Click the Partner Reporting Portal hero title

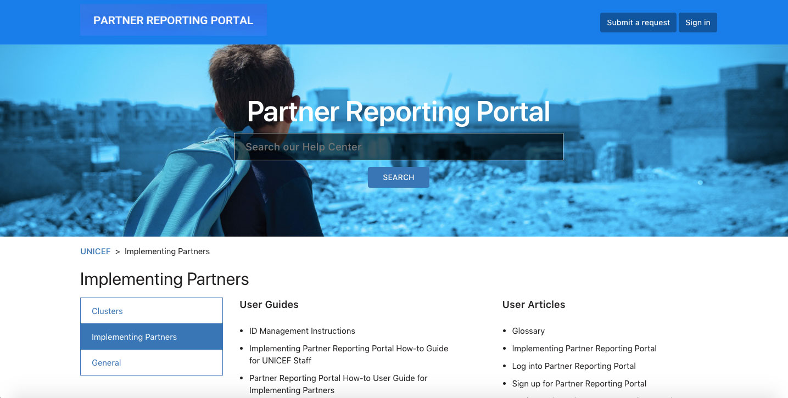click(399, 111)
